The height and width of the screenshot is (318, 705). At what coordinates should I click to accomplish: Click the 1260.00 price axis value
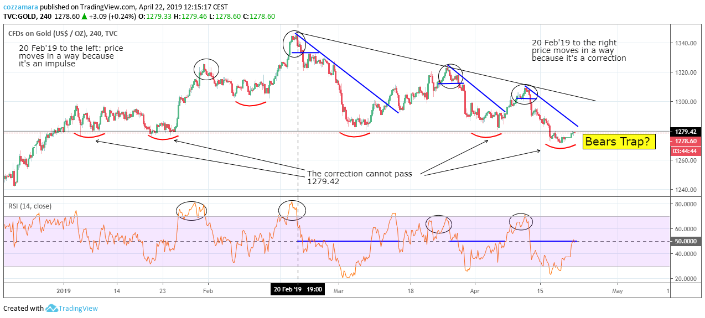tap(685, 160)
